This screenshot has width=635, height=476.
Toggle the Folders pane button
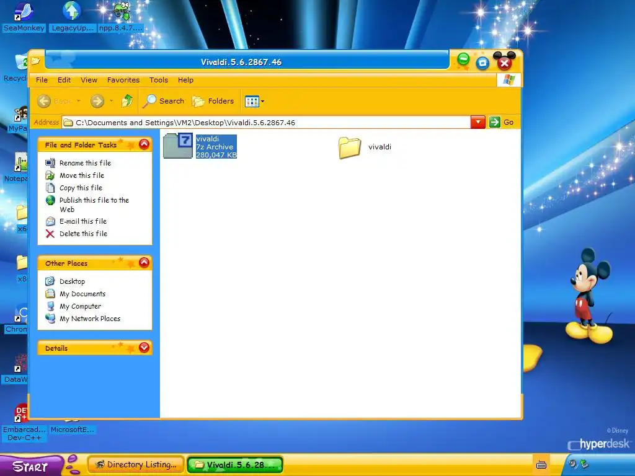tap(213, 101)
